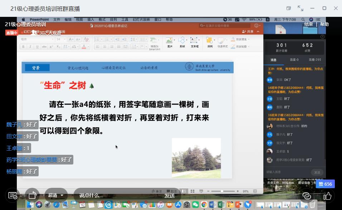
Task: Click the mini-window mode icon in title bar
Action: [289, 8]
